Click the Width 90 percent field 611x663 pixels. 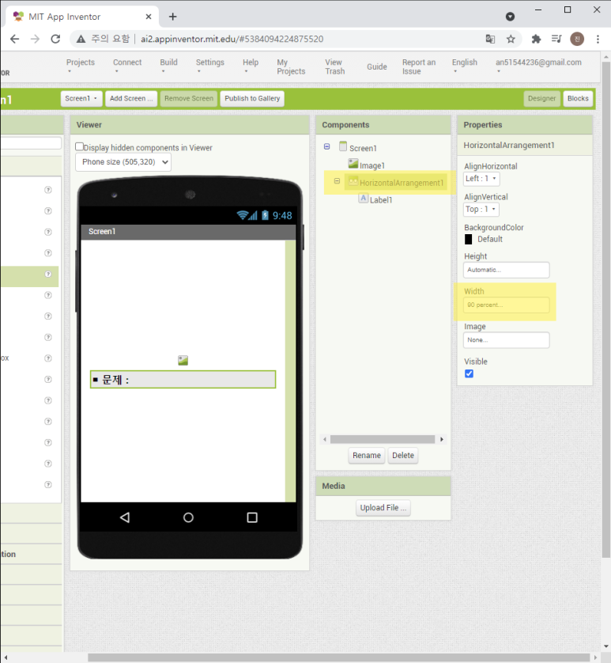(x=506, y=305)
